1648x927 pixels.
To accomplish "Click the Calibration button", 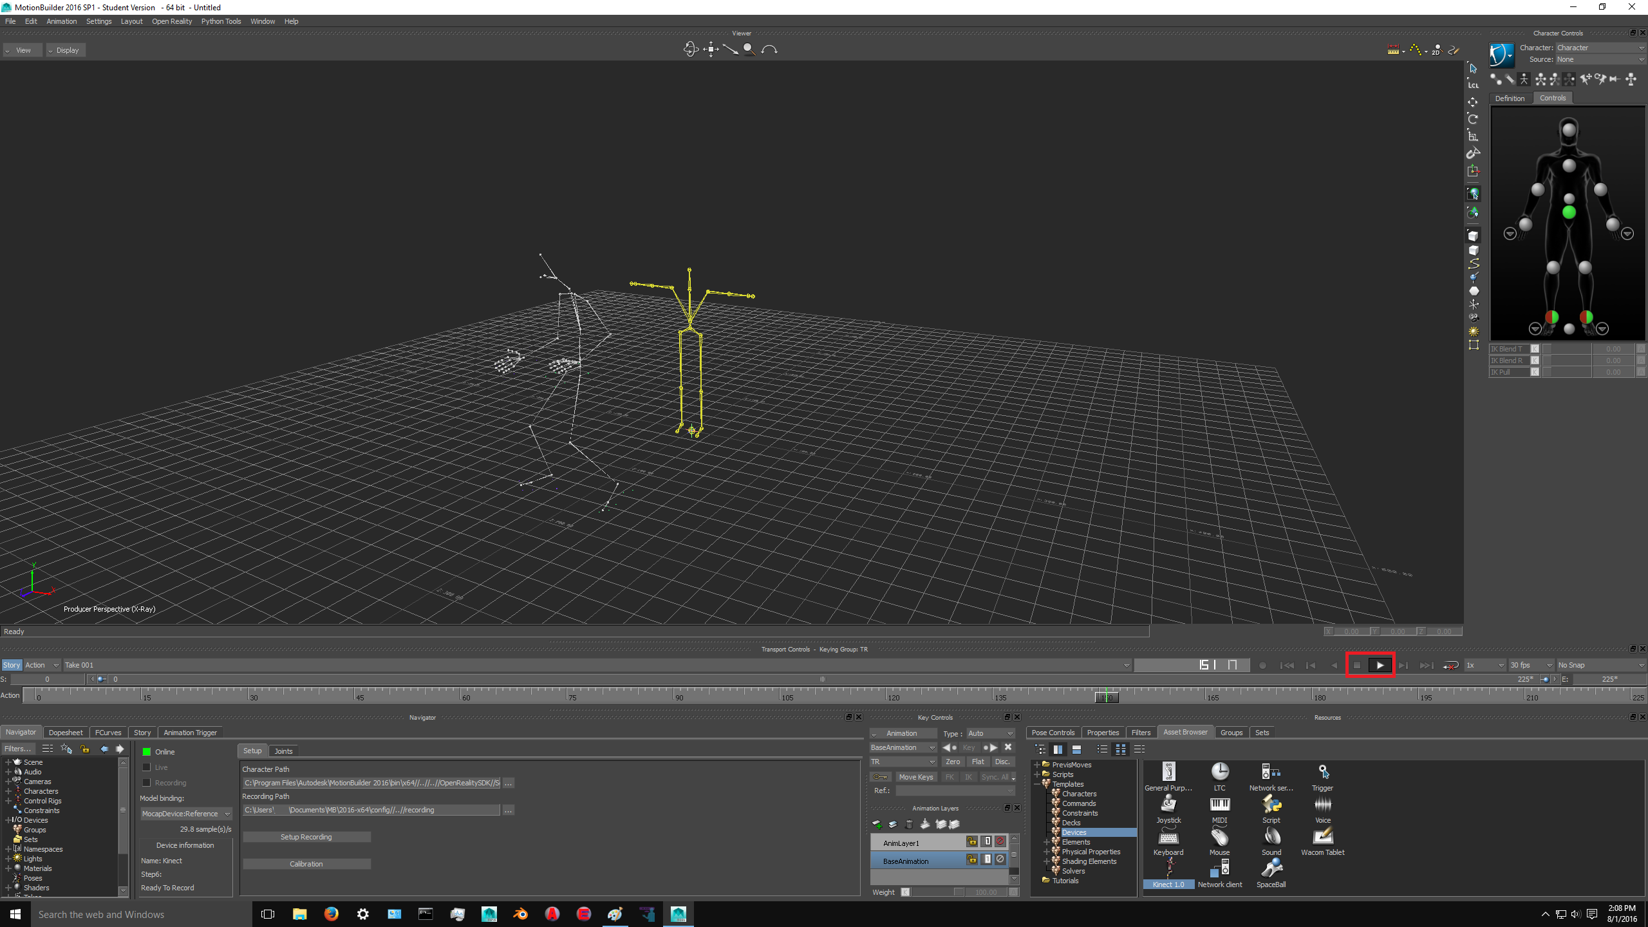I will (306, 864).
